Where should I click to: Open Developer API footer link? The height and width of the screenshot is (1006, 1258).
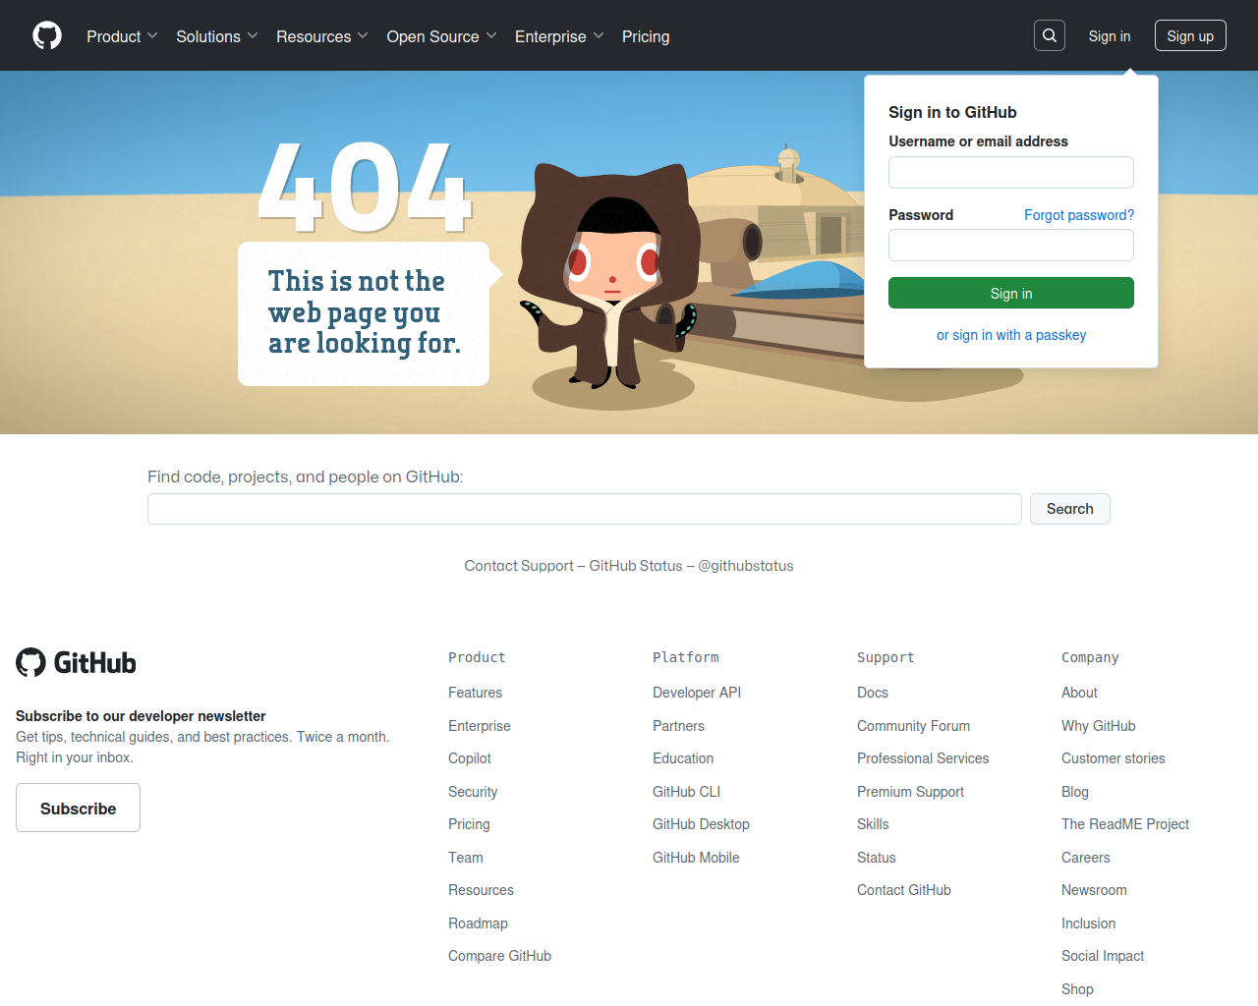(x=697, y=693)
